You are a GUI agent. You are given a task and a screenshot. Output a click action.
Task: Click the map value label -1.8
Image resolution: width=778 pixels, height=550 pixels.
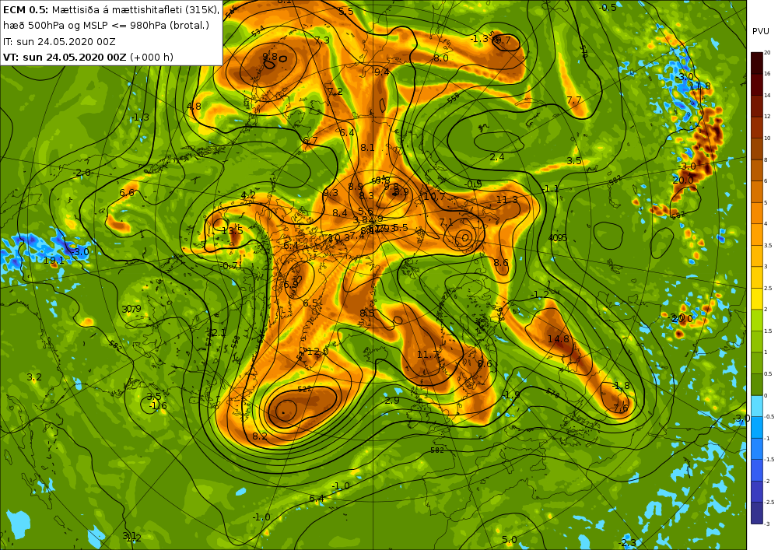pos(621,386)
